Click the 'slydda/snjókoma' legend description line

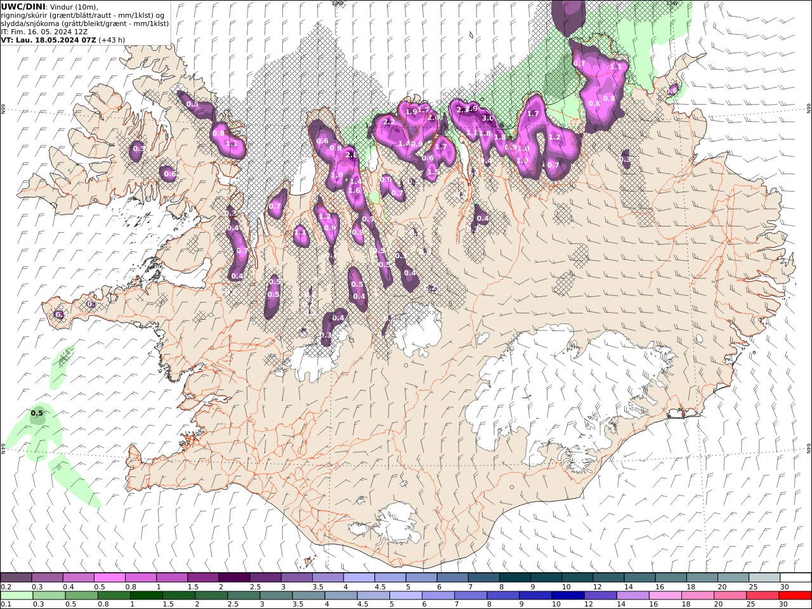(x=85, y=23)
